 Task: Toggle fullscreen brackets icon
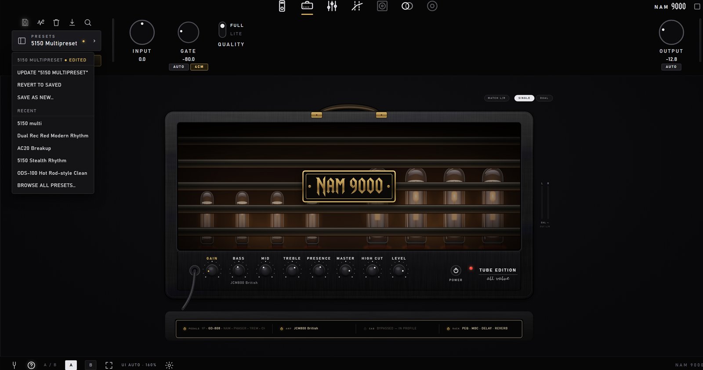coord(109,365)
